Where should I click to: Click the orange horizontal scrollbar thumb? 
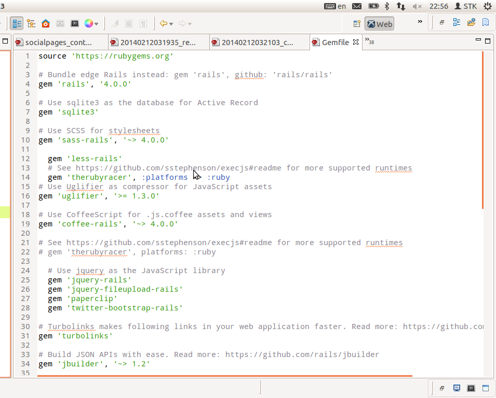tap(224, 376)
